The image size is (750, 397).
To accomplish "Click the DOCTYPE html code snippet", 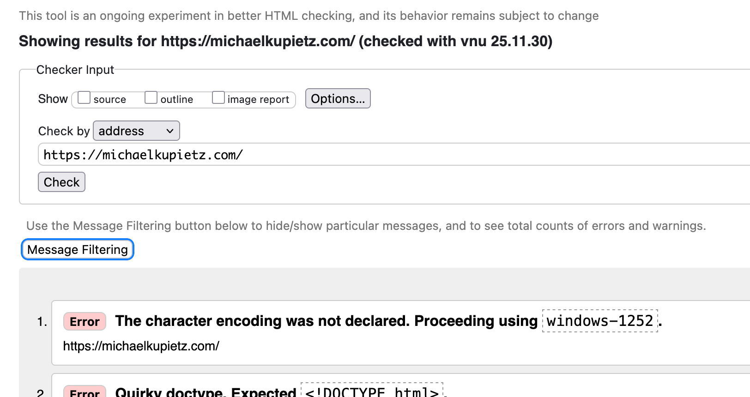I will pyautogui.click(x=372, y=392).
